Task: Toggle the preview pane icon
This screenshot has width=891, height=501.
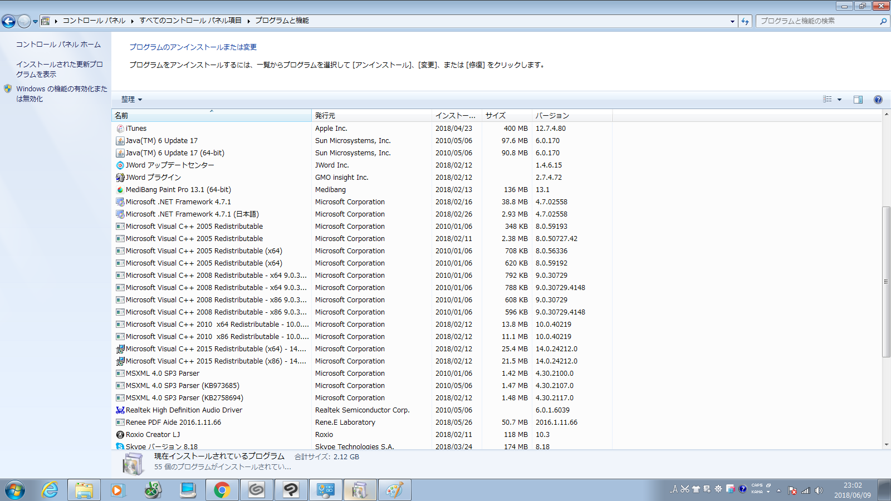Action: (858, 100)
